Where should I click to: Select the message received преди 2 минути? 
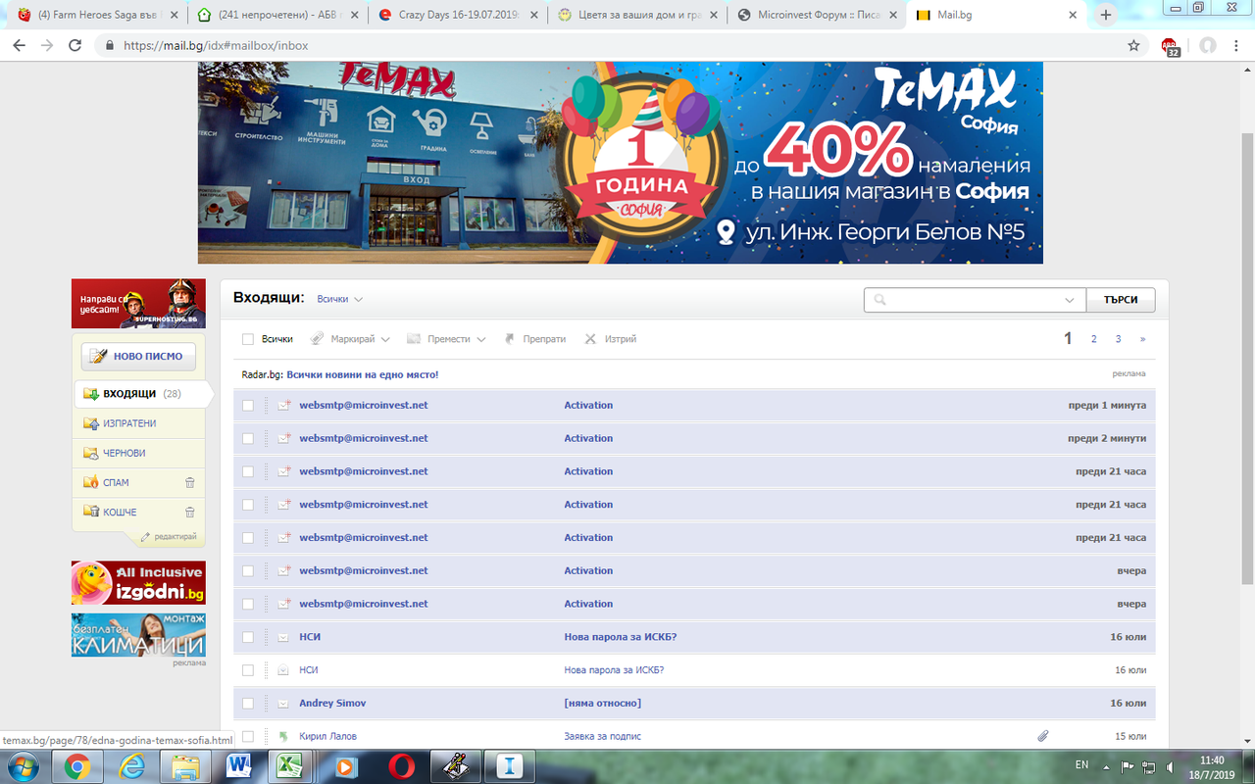coord(248,438)
